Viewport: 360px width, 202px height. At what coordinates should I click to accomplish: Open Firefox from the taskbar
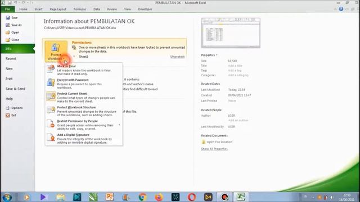(x=159, y=197)
